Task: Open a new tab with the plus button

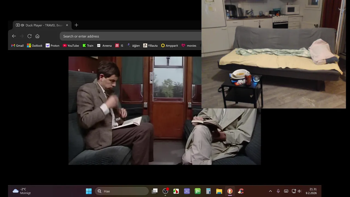Action: tap(76, 25)
